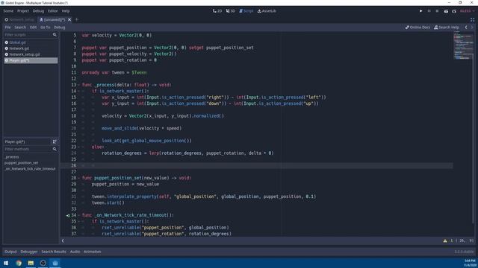Fold the if block at line 35
The width and height of the screenshot is (478, 268).
point(78,222)
